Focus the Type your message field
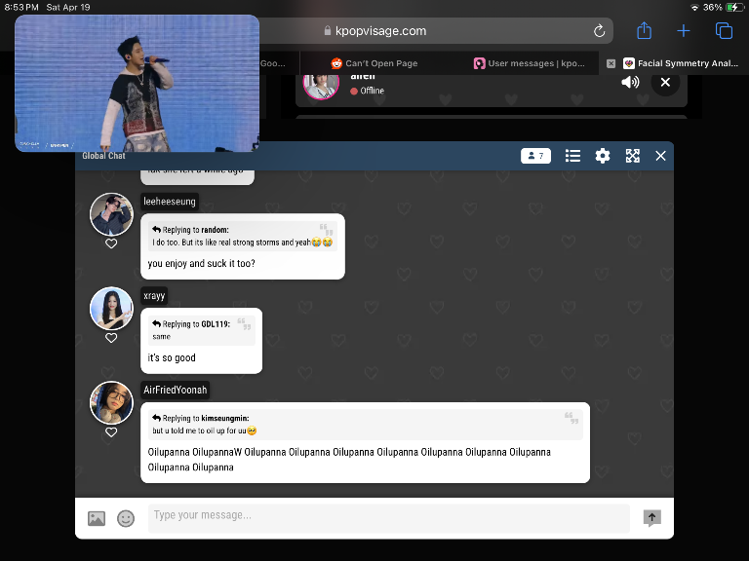Screen dimensions: 749x561 (388, 518)
